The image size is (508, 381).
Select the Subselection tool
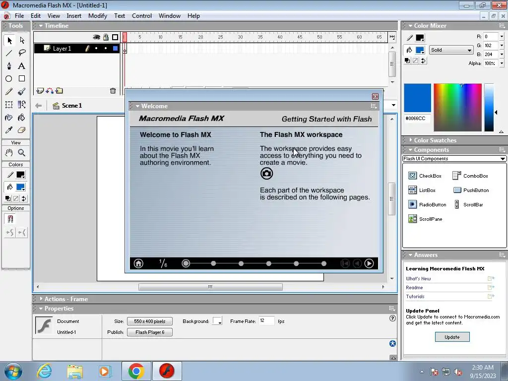pyautogui.click(x=22, y=40)
